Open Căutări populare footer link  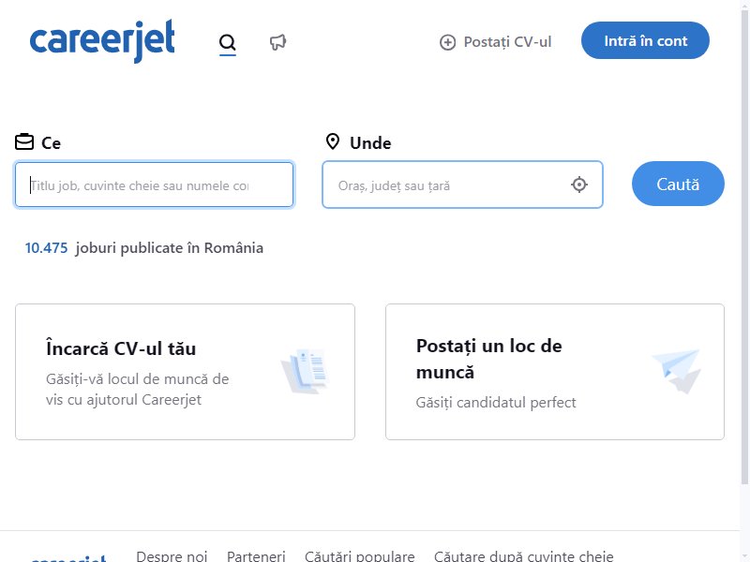pos(360,555)
